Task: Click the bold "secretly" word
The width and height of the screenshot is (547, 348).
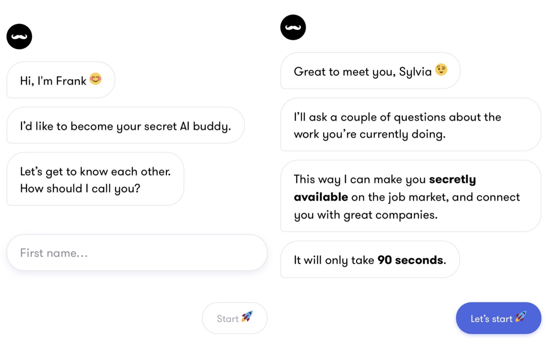Action: click(453, 179)
